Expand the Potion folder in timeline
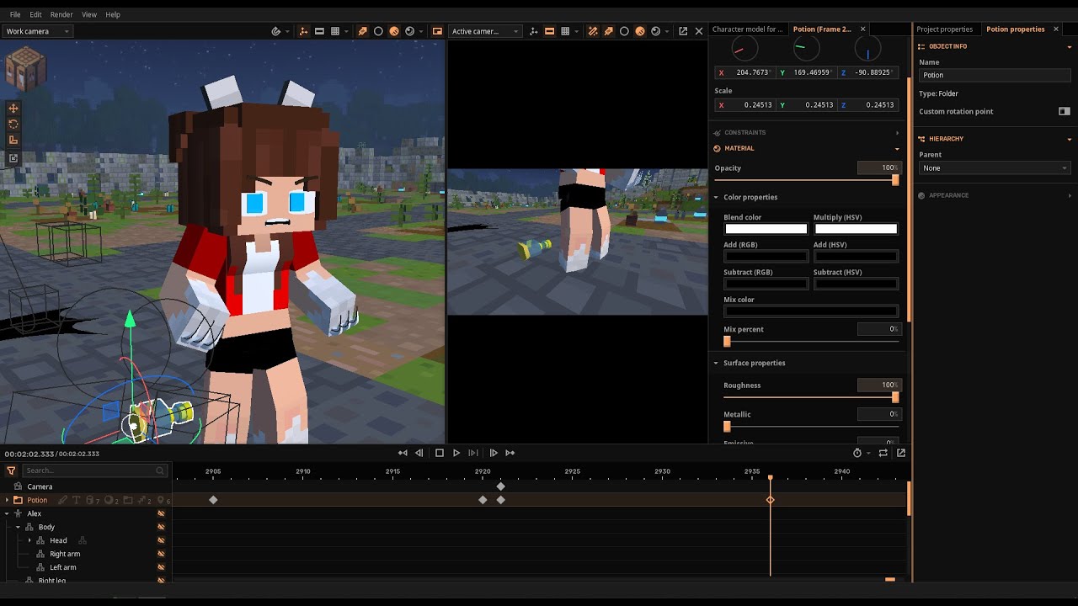1078x606 pixels. tap(7, 500)
